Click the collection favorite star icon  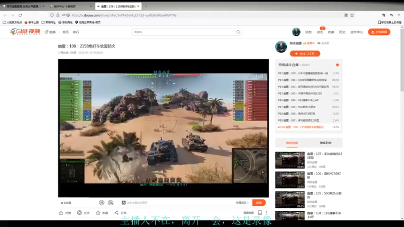[x=337, y=65]
